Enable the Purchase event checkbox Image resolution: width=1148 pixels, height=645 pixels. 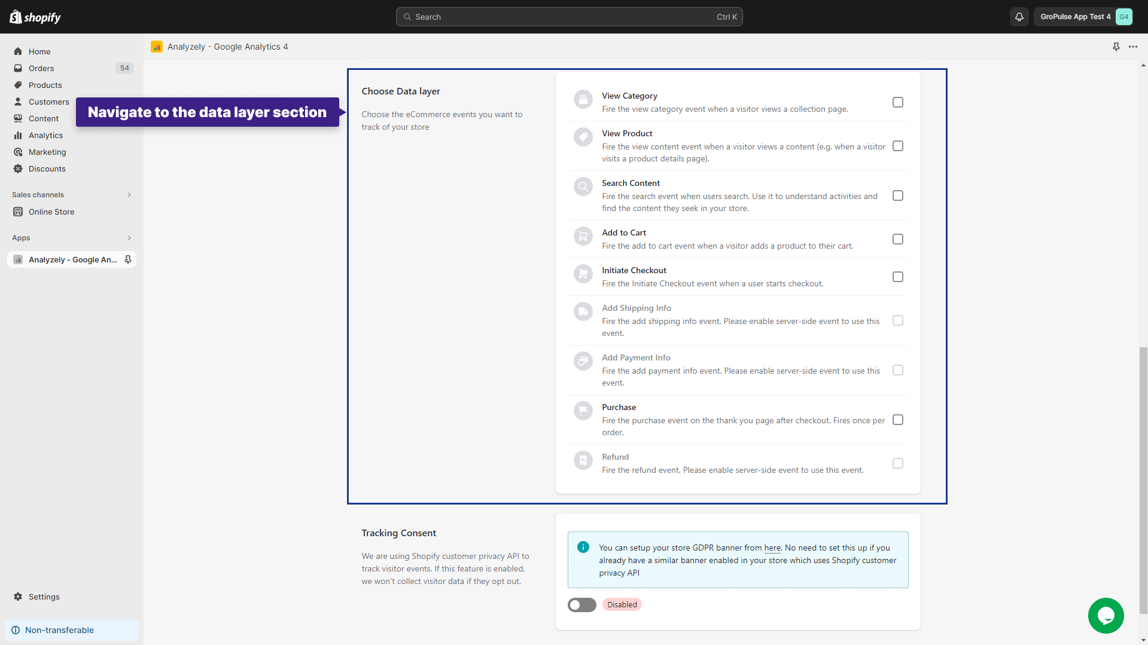point(897,420)
